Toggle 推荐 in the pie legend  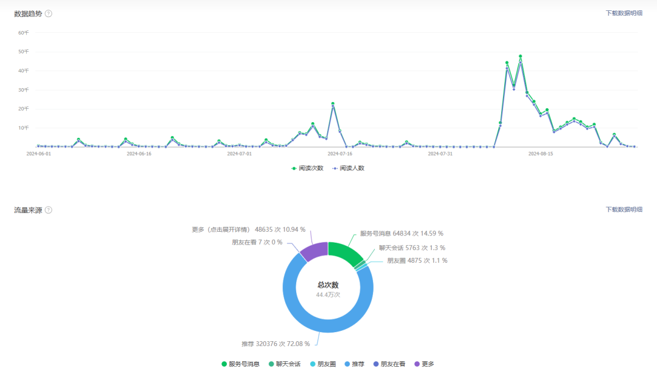[355, 364]
